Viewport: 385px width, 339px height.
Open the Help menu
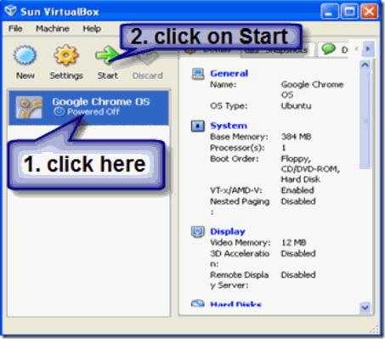coord(92,29)
